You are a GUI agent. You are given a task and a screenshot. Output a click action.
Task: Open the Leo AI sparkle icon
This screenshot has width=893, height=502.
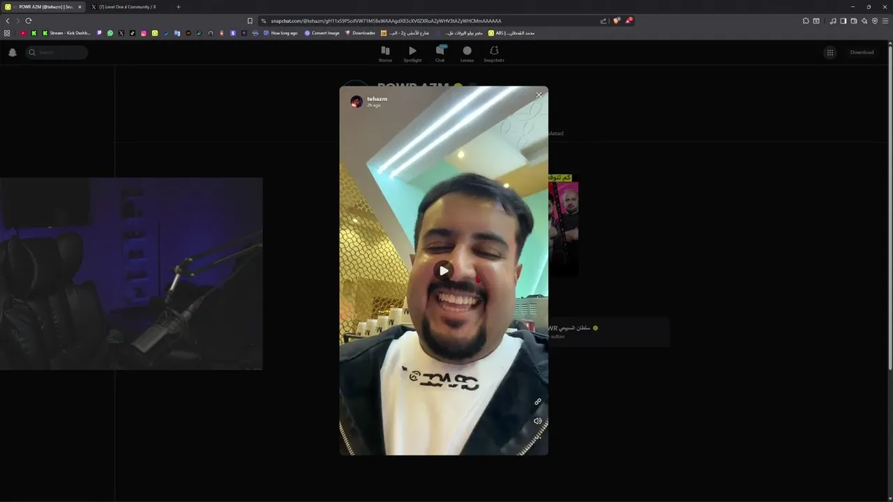click(x=864, y=21)
